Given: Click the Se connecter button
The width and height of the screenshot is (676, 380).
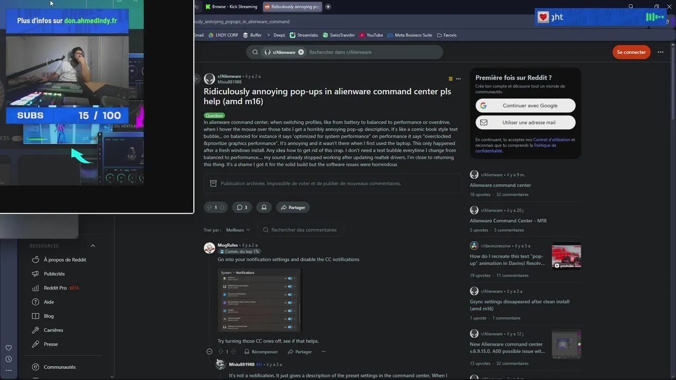Looking at the screenshot, I should [x=631, y=52].
